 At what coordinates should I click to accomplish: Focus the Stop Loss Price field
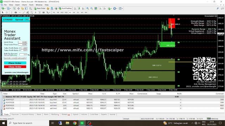coord(22,44)
